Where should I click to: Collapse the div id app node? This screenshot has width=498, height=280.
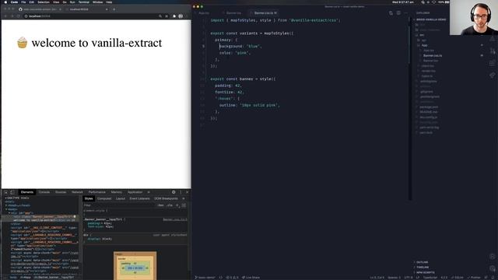point(9,213)
